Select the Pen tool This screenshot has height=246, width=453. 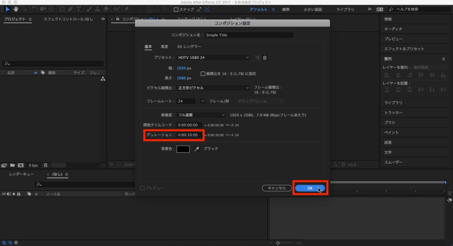pos(70,9)
